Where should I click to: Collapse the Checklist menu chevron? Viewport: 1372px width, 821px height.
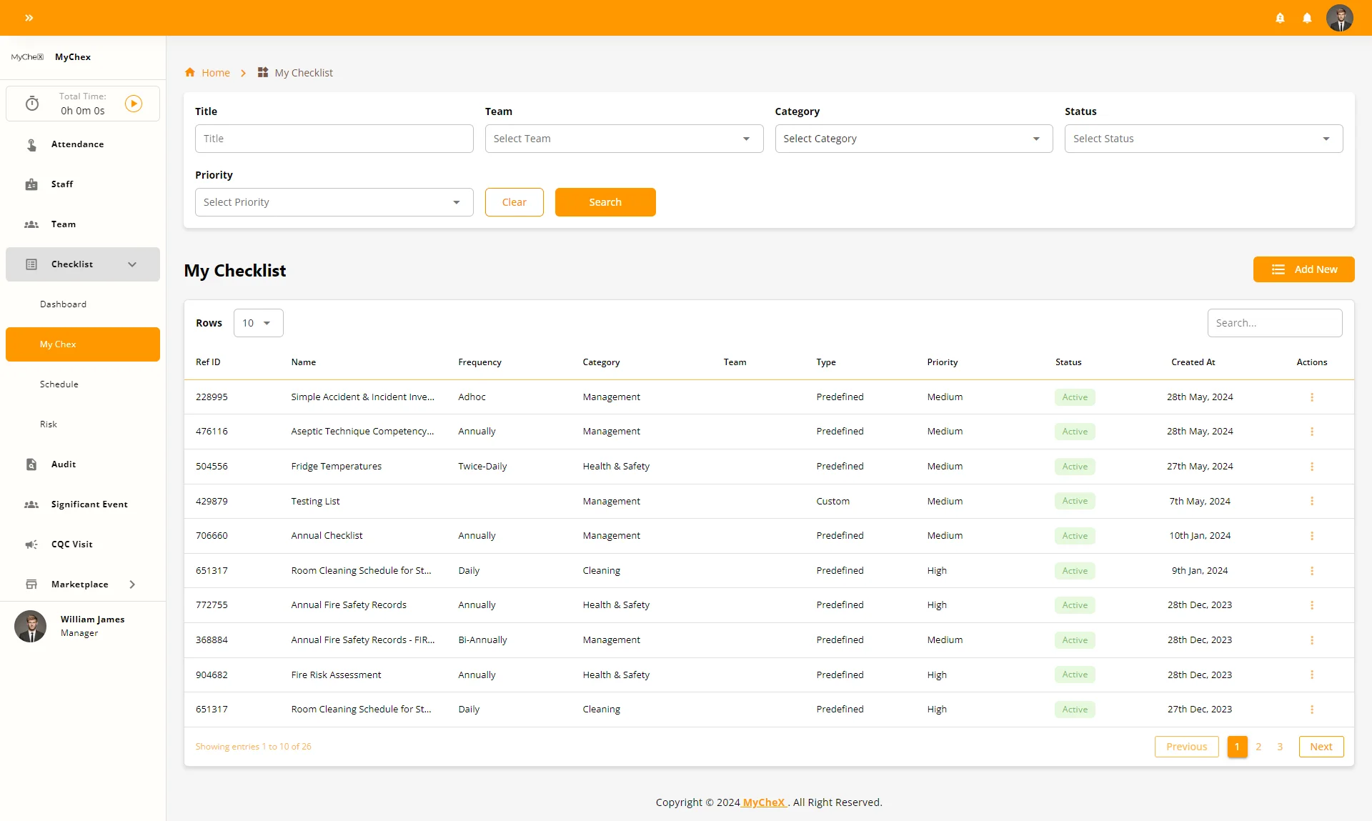click(132, 264)
